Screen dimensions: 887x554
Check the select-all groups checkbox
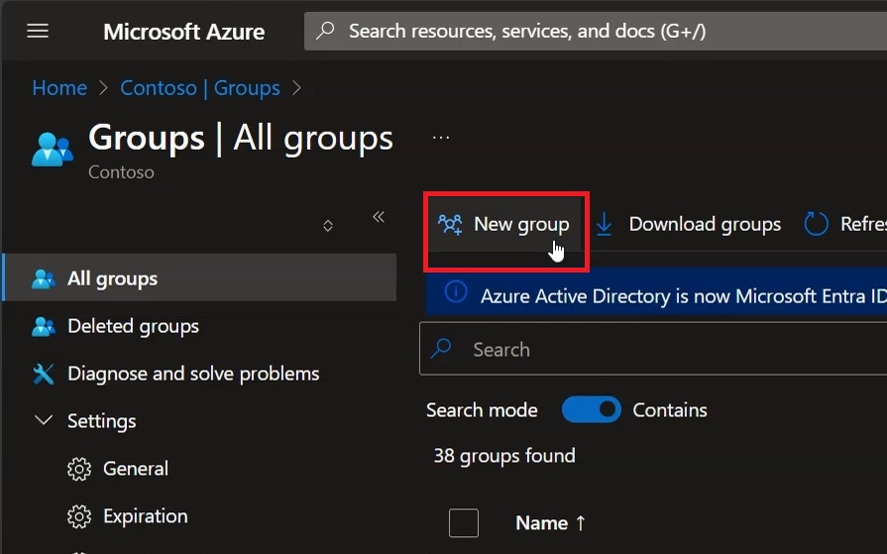tap(464, 523)
